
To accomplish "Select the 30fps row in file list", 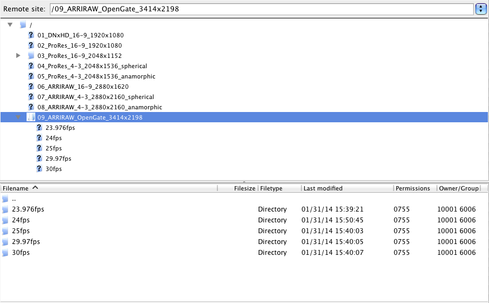I will pos(244,253).
